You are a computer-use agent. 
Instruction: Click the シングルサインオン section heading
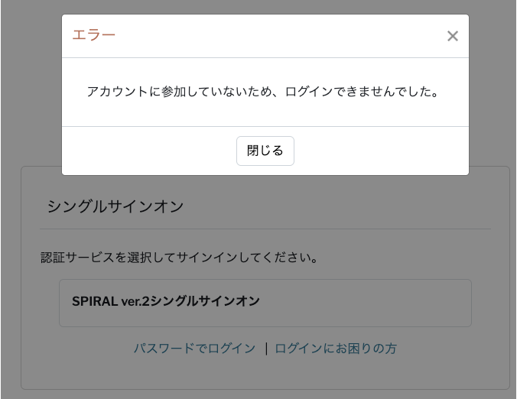[x=115, y=206]
